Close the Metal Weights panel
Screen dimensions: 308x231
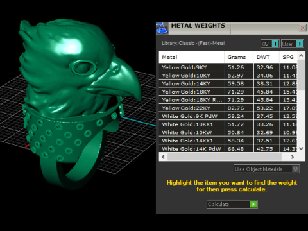click(x=303, y=28)
